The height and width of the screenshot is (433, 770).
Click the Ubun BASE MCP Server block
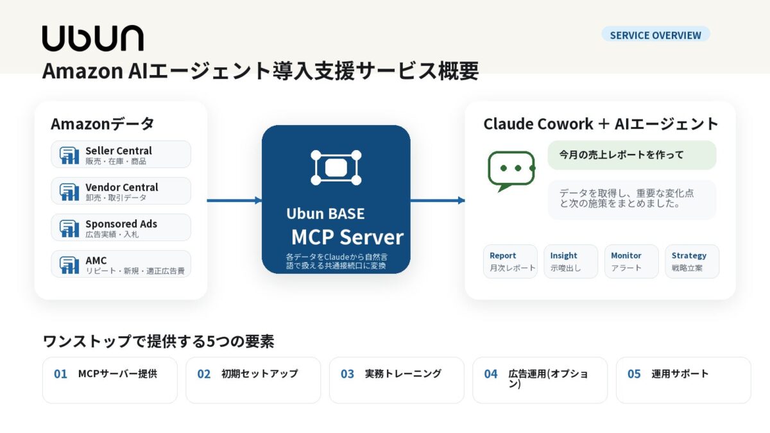coord(336,200)
